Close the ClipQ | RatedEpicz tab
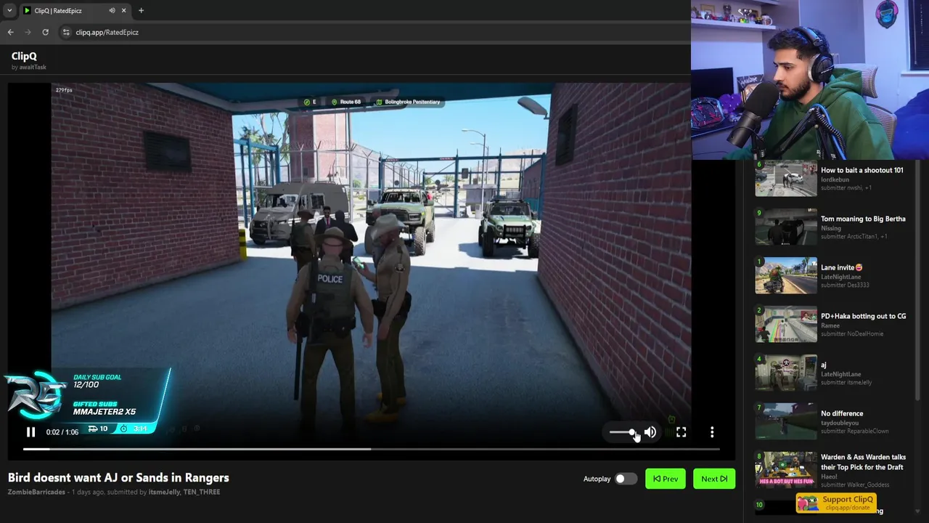929x523 pixels. pos(123,10)
